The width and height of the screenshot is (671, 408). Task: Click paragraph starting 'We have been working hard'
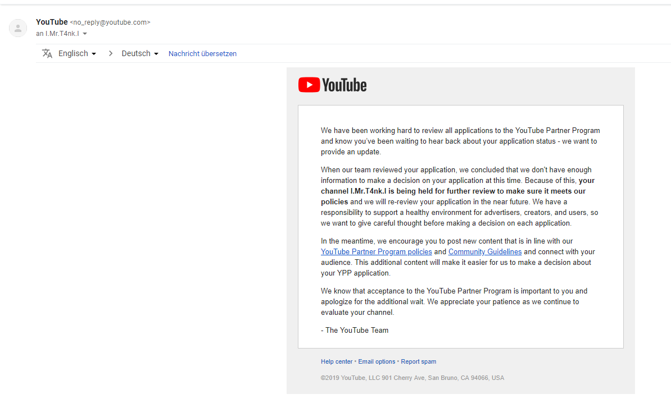(x=460, y=141)
